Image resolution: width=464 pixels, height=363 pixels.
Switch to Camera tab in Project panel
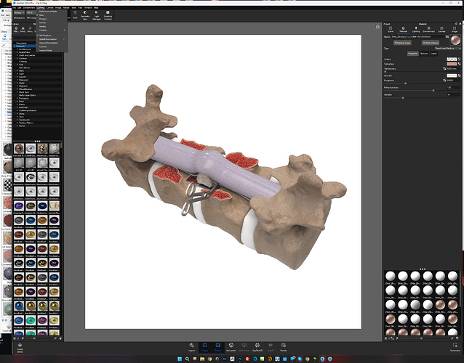pos(441,29)
